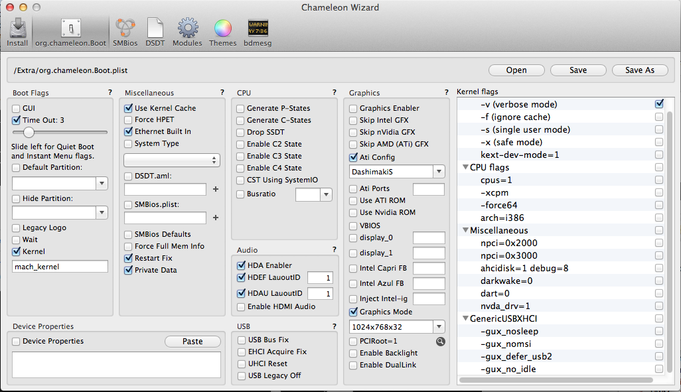The image size is (681, 392).
Task: Enable the -f (ignore cache) flag checkbox
Action: coord(659,117)
